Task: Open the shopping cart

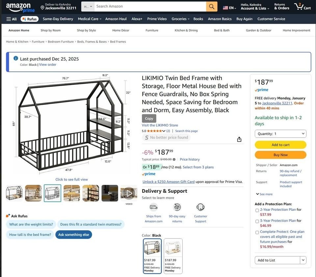Action: pos(302,7)
